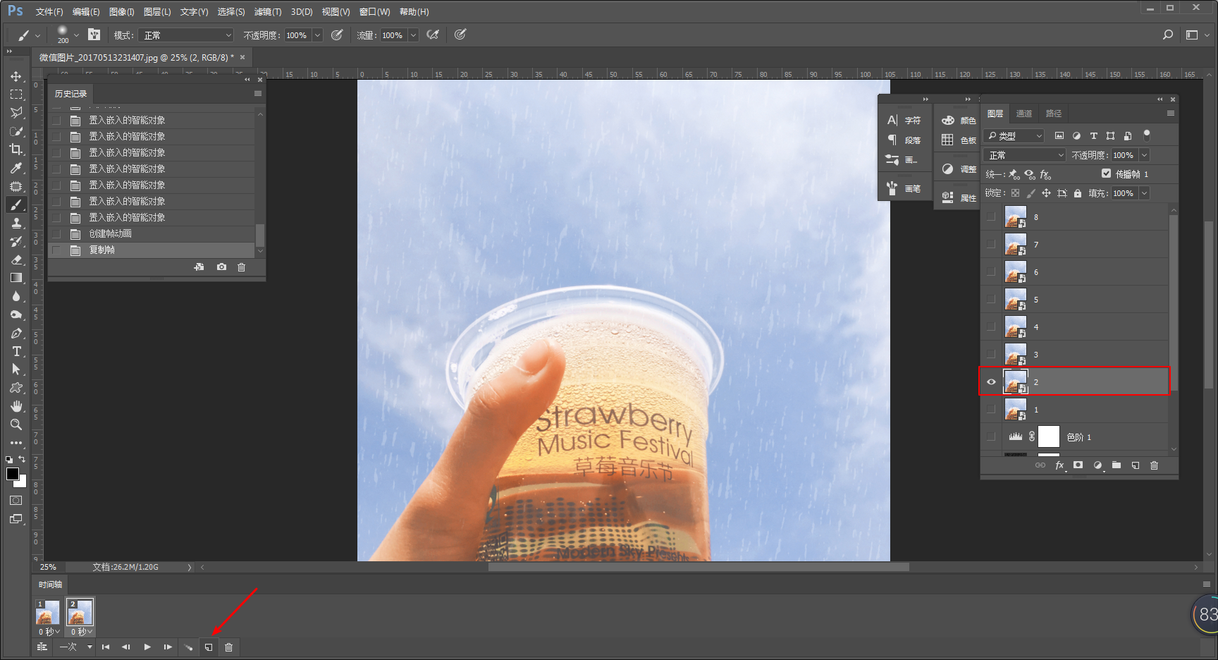The image size is (1218, 660).
Task: Select frame 1 in the timeline
Action: click(47, 612)
